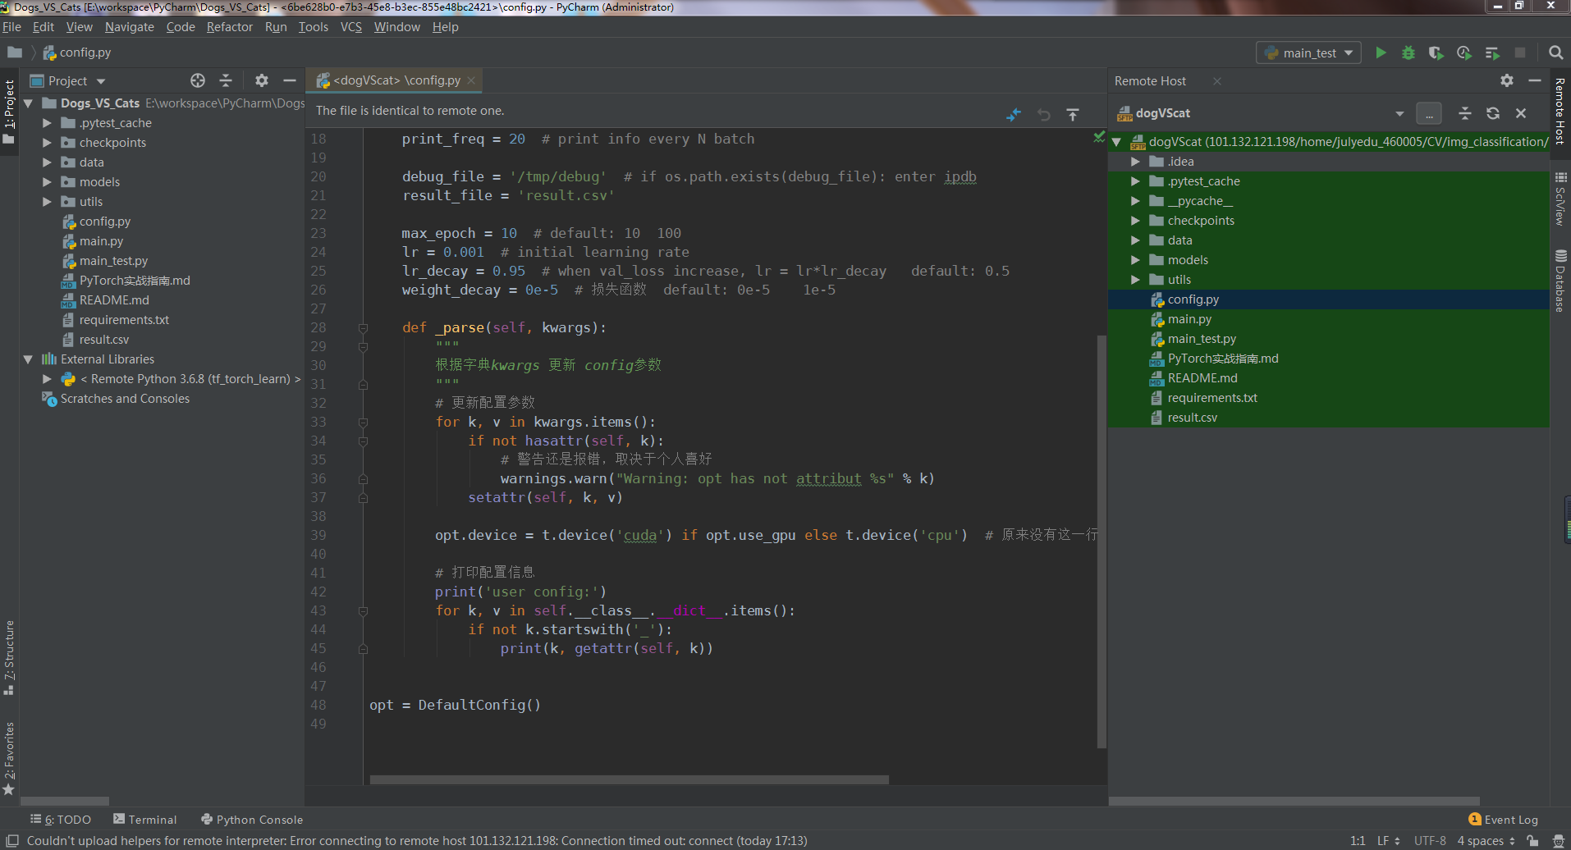1571x850 pixels.
Task: Refresh the remote host file list
Action: coord(1493,113)
